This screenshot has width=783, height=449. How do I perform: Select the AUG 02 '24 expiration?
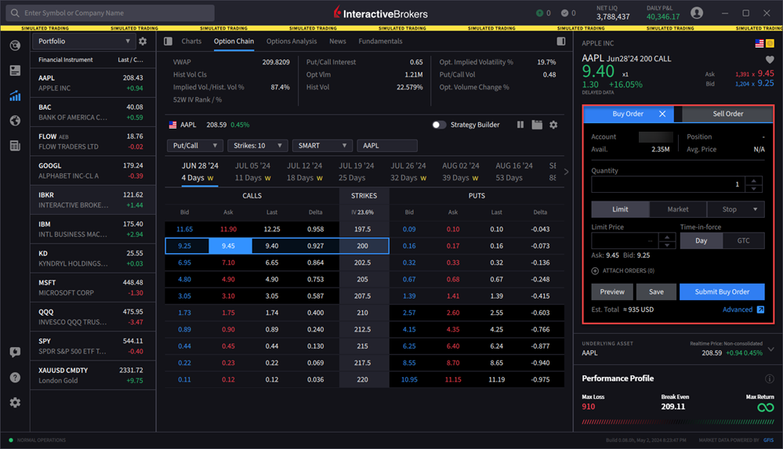(460, 172)
